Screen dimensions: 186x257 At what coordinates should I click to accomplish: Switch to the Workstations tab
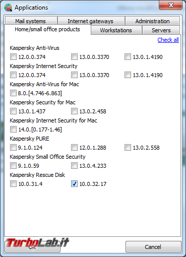click(116, 30)
